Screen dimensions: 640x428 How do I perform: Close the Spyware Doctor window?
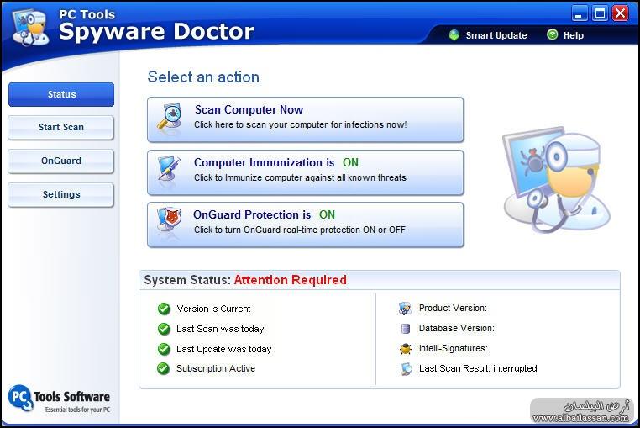(x=621, y=13)
